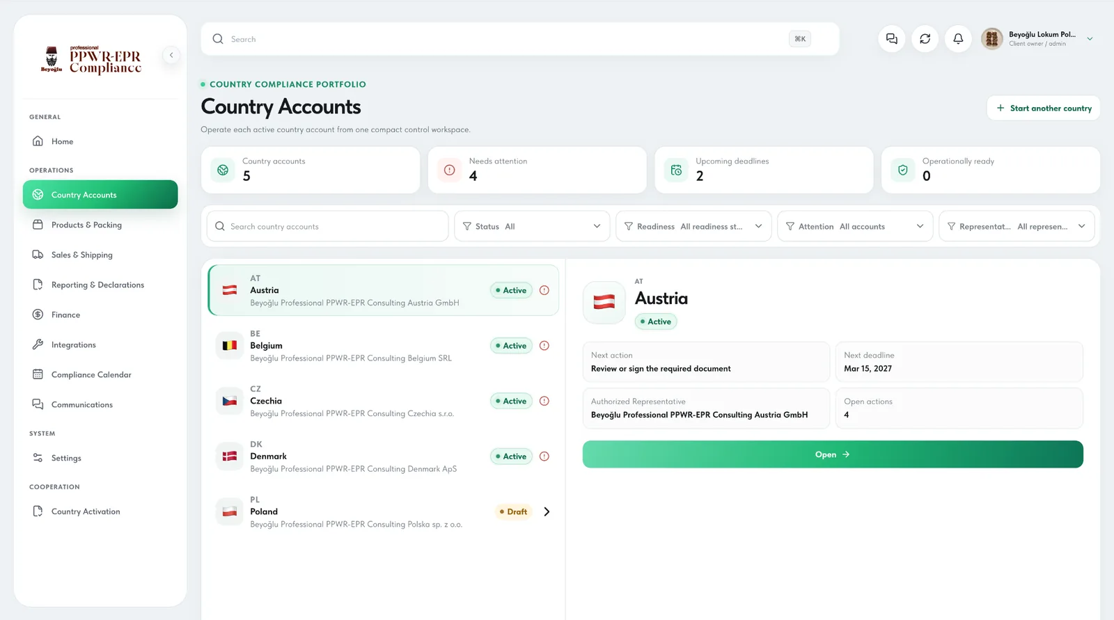Open the Compliance Calendar
Screen dimensions: 1114x620
100,374
